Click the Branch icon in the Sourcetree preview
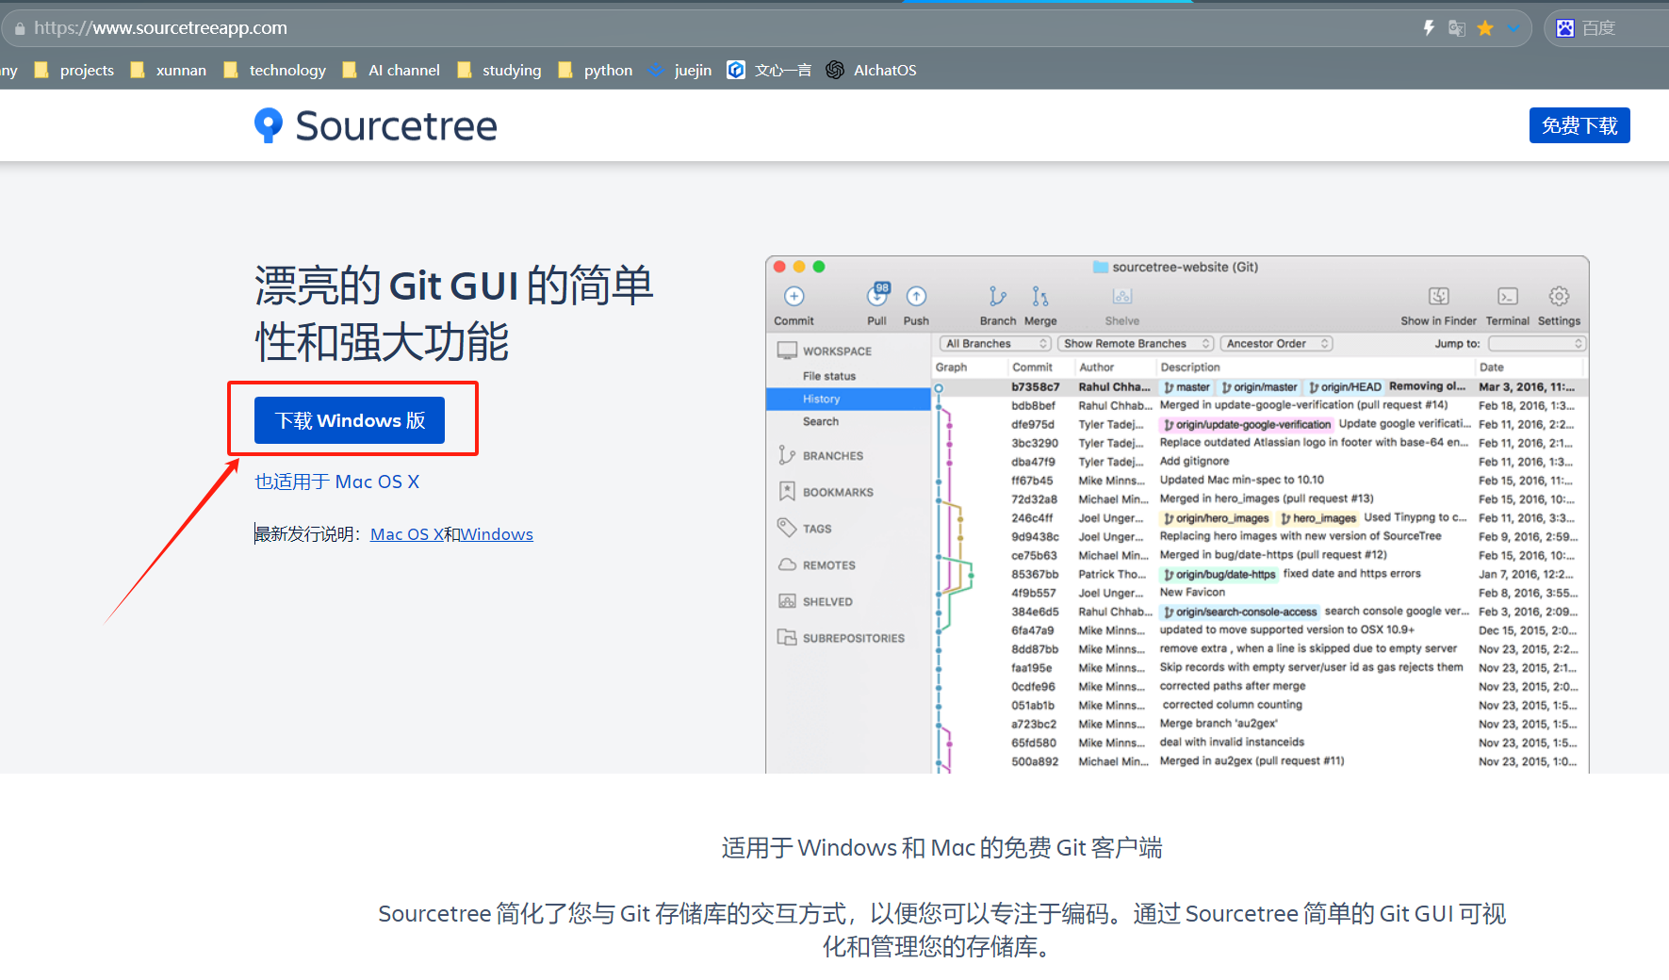1669x980 pixels. click(x=997, y=297)
